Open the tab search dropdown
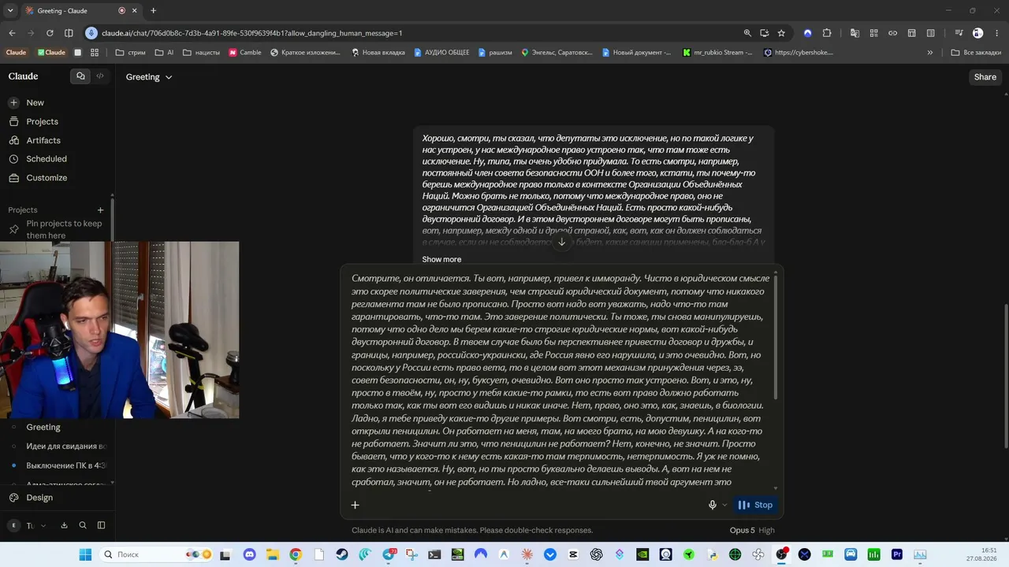The image size is (1009, 567). 9,10
